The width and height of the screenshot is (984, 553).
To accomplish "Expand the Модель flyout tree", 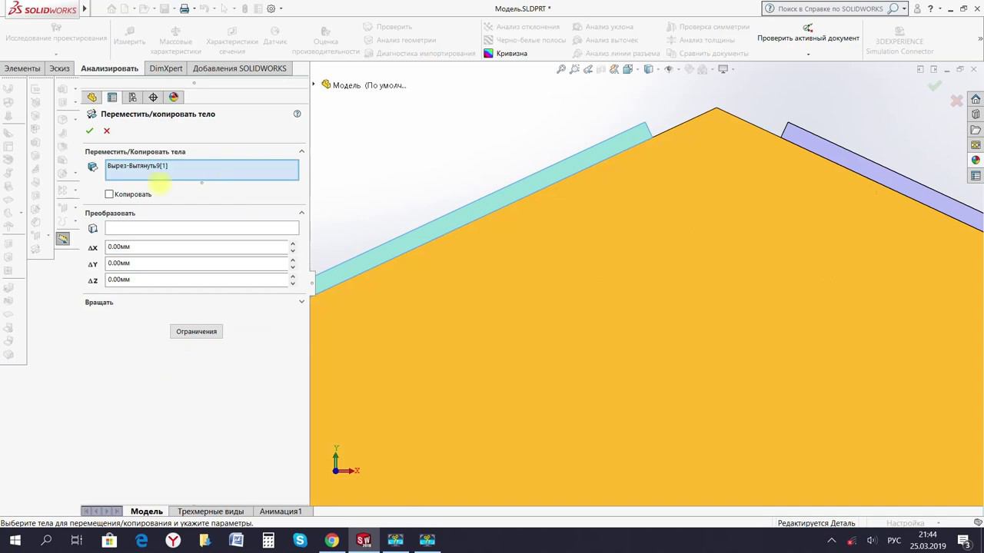I will [x=314, y=84].
